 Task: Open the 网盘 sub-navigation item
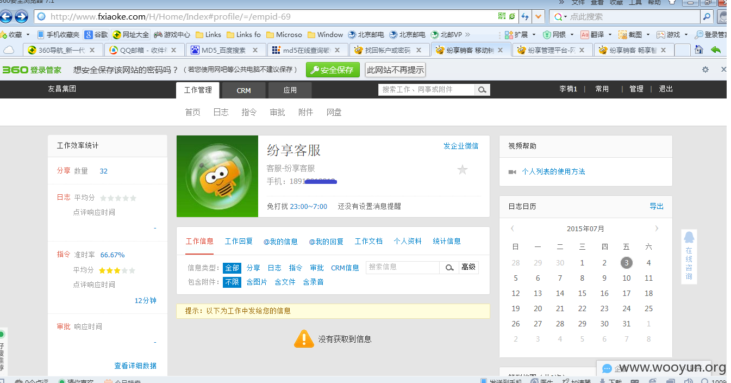click(334, 112)
